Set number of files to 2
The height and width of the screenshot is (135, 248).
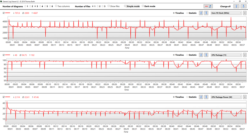click(x=98, y=6)
